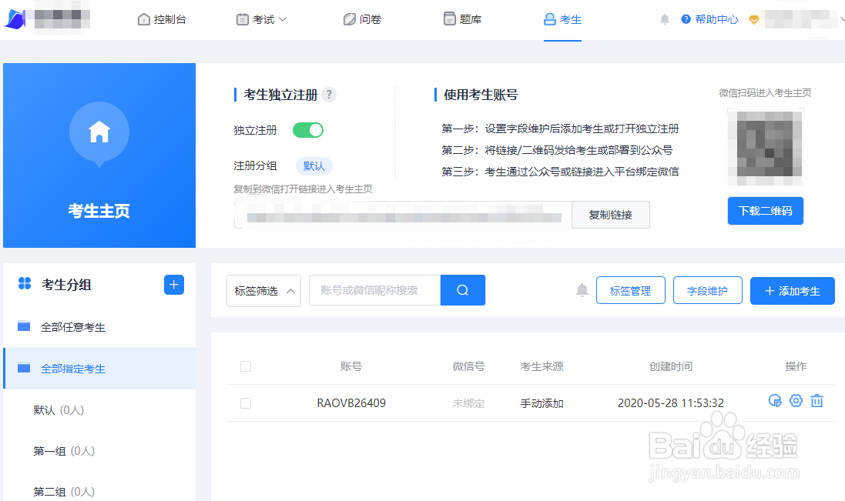
Task: Open search with the magnifier icon
Action: click(x=462, y=290)
